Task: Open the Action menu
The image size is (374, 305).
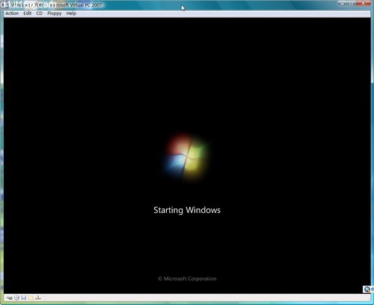Action: 12,13
